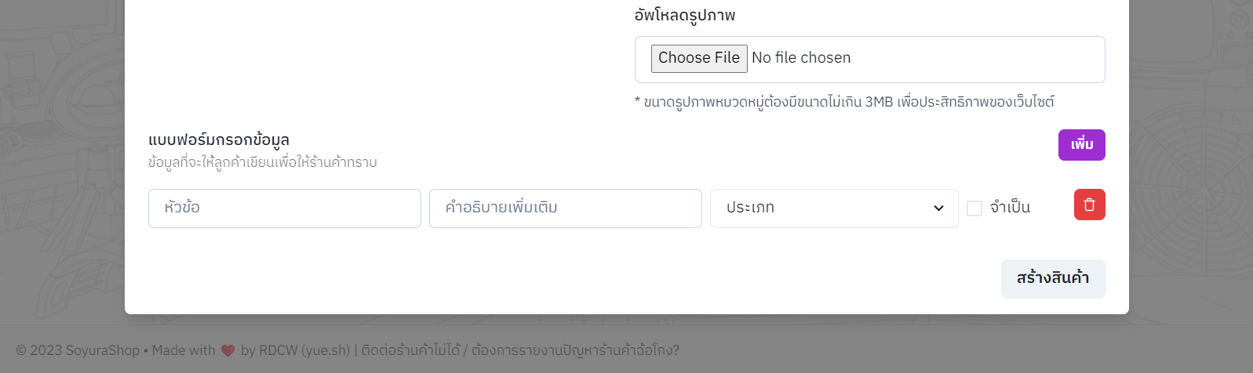Click into the คำอธิบายเพิ่มเติม field
The width and height of the screenshot is (1253, 373).
(x=565, y=208)
